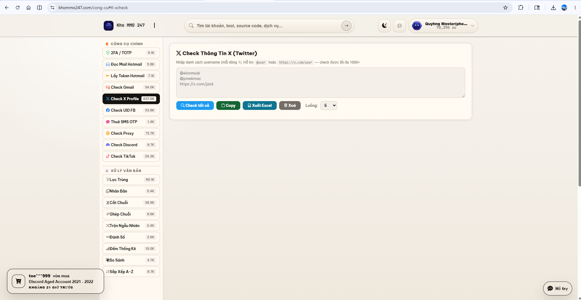The width and height of the screenshot is (581, 300).
Task: Open Lấy Token Hotmail tool
Action: click(x=131, y=76)
